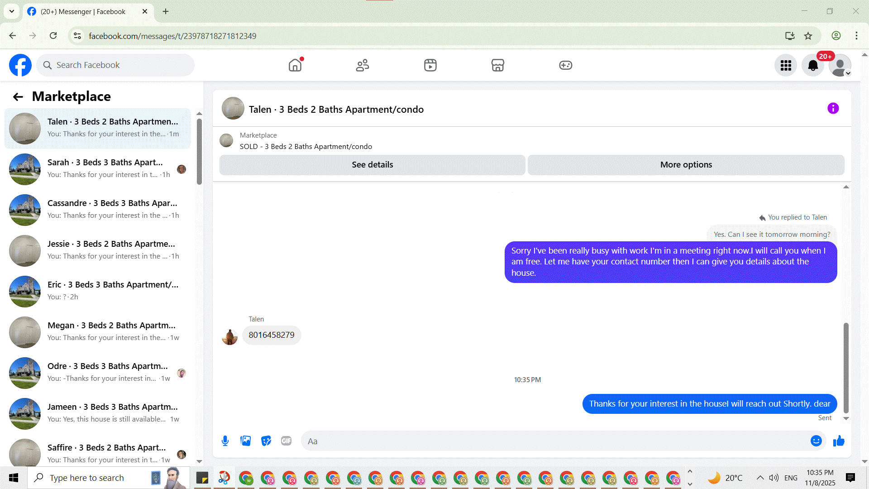The width and height of the screenshot is (869, 489).
Task: Open conversation information purple icon
Action: [x=833, y=109]
